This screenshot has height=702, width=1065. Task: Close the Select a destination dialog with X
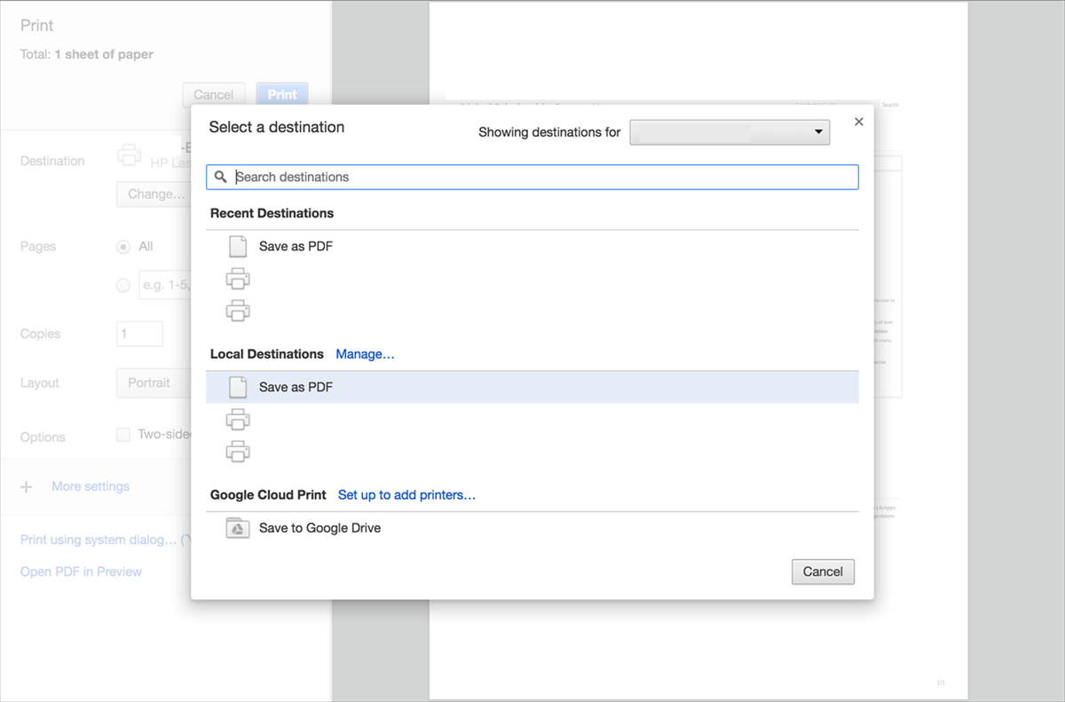pos(858,122)
